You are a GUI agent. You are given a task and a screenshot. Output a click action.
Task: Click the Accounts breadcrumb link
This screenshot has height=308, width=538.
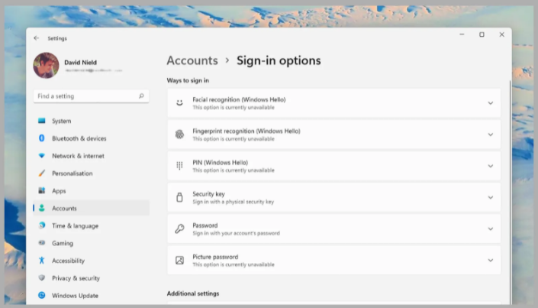192,60
